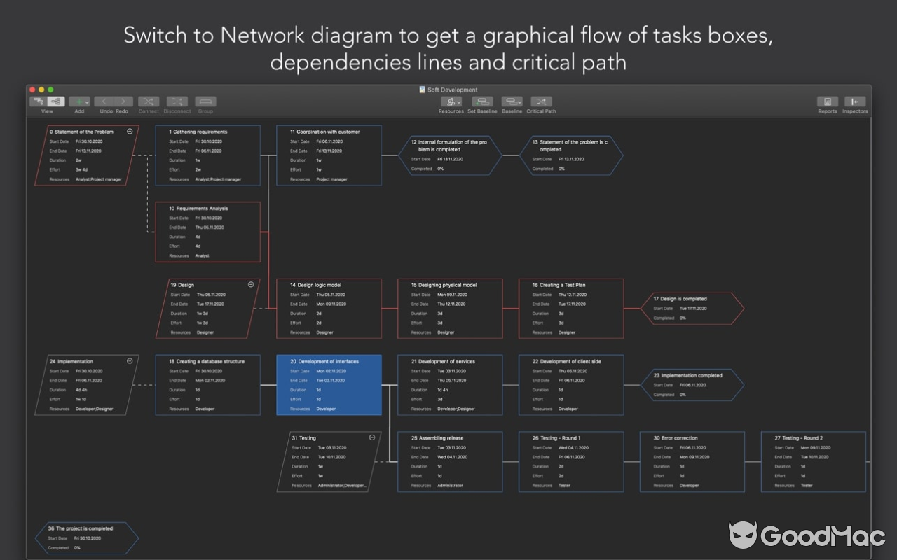Screen dimensions: 897x560
Task: Click the Group icon in the toolbar
Action: click(205, 101)
